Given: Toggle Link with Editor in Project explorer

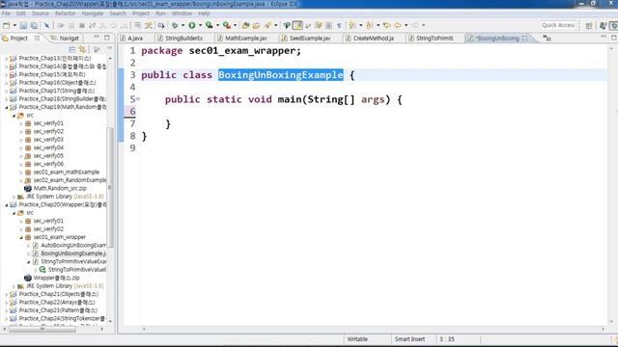Looking at the screenshot, I should [x=82, y=49].
